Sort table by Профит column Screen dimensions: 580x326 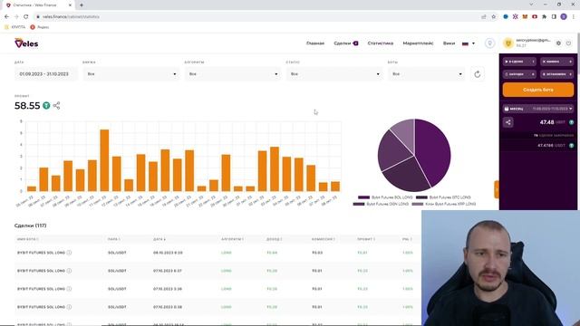366,239
